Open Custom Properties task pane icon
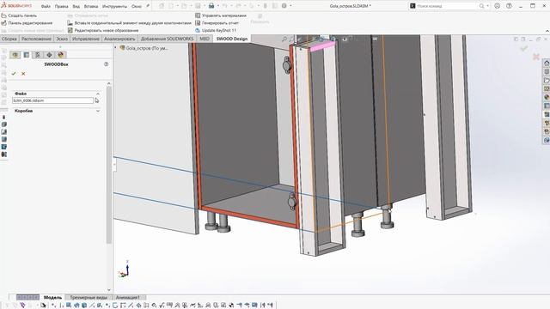 coord(547,106)
